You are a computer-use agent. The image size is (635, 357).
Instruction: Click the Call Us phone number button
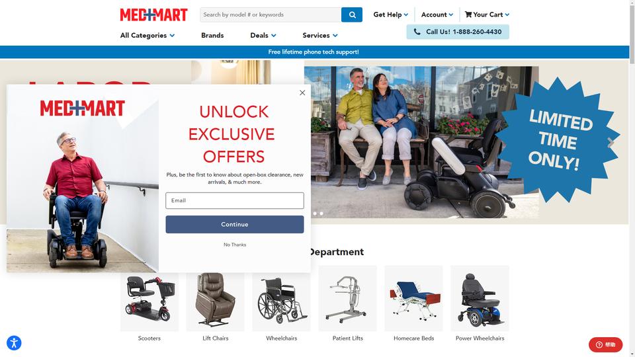pyautogui.click(x=458, y=32)
